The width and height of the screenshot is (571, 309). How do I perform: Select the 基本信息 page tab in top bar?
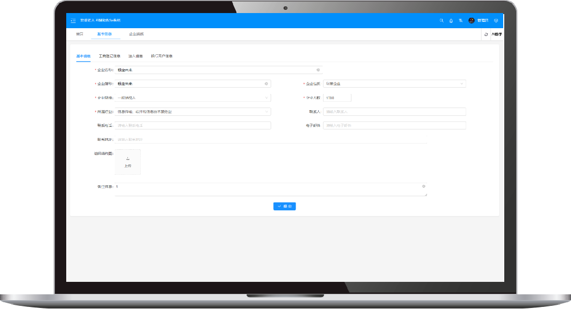(104, 34)
